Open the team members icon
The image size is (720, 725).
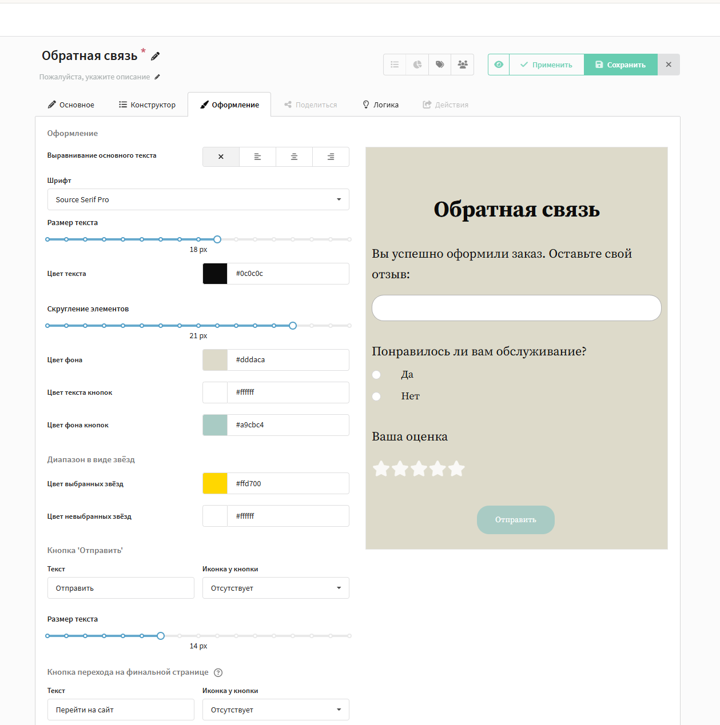463,65
